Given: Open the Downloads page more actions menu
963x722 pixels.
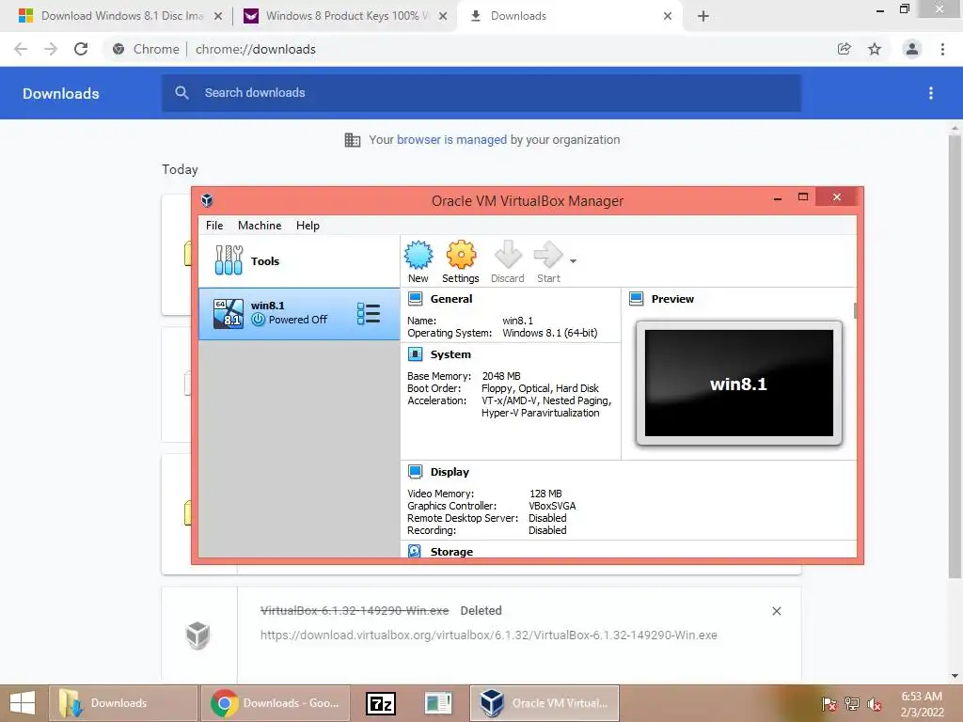Looking at the screenshot, I should (x=931, y=93).
